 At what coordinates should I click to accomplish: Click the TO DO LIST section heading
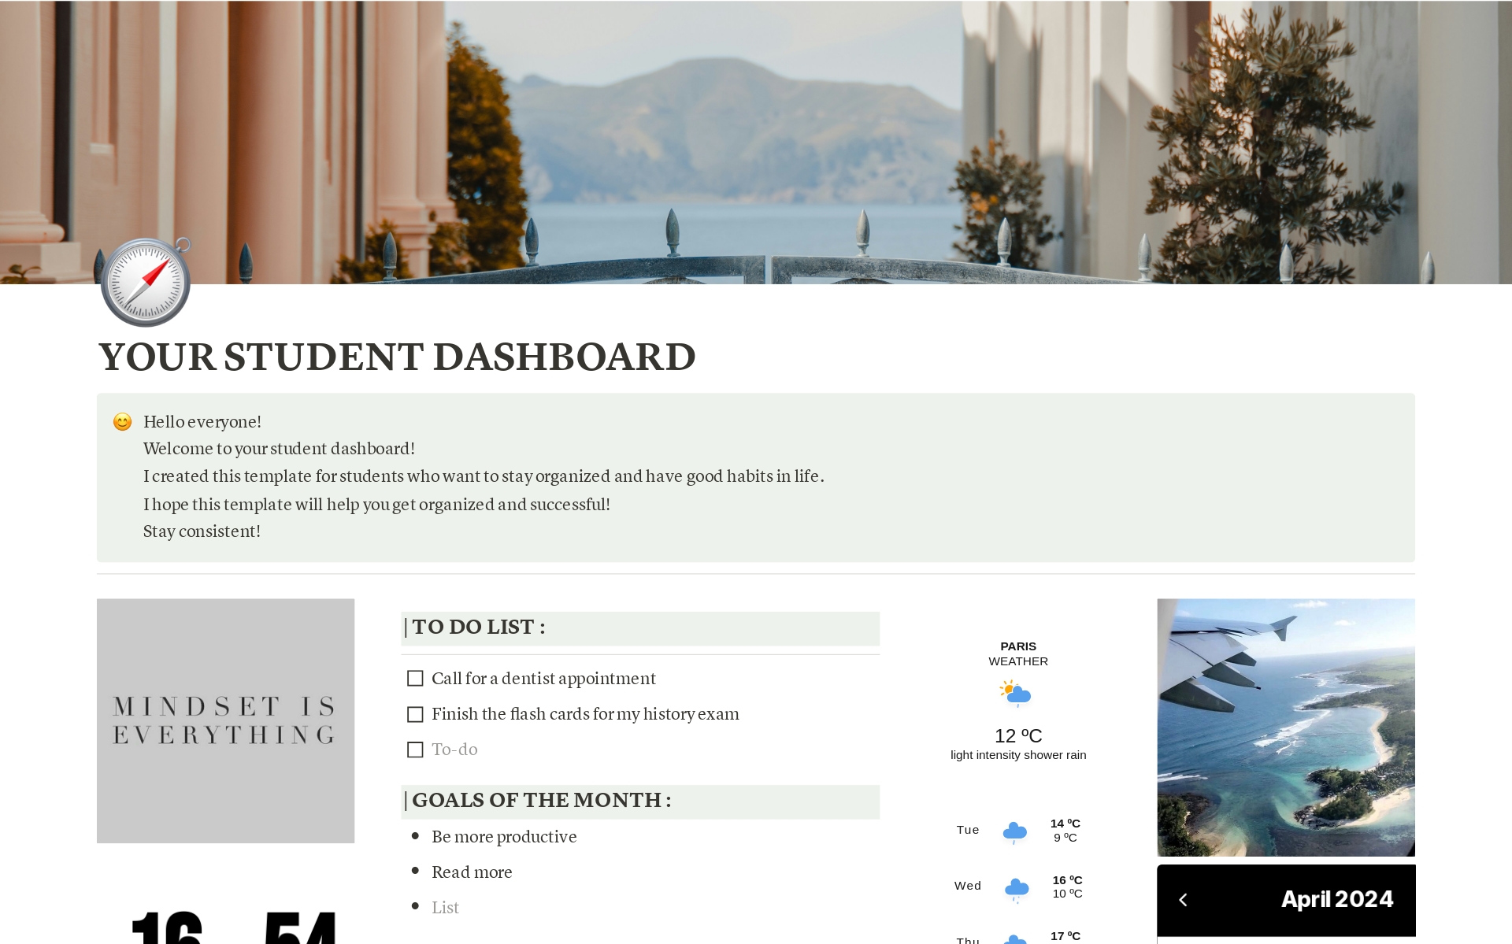click(475, 627)
